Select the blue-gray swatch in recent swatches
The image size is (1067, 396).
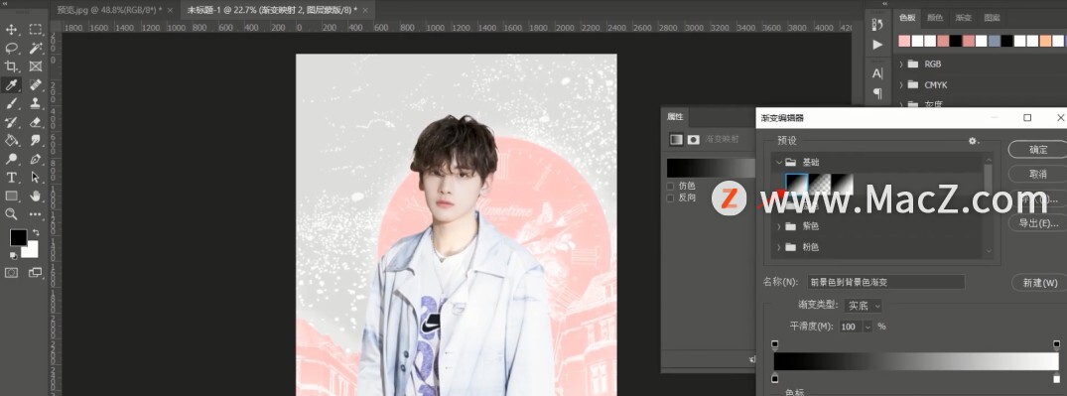tap(995, 41)
